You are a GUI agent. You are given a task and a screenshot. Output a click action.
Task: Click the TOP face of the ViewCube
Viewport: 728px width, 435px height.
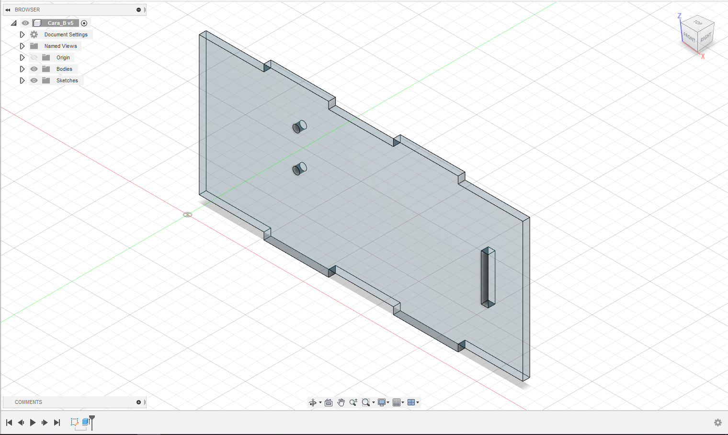coord(698,22)
